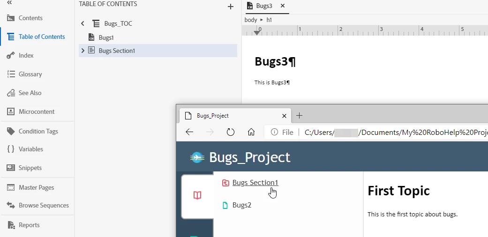The height and width of the screenshot is (237, 488).
Task: Open Bugs Section1 link in browser TOC
Action: pyautogui.click(x=255, y=183)
